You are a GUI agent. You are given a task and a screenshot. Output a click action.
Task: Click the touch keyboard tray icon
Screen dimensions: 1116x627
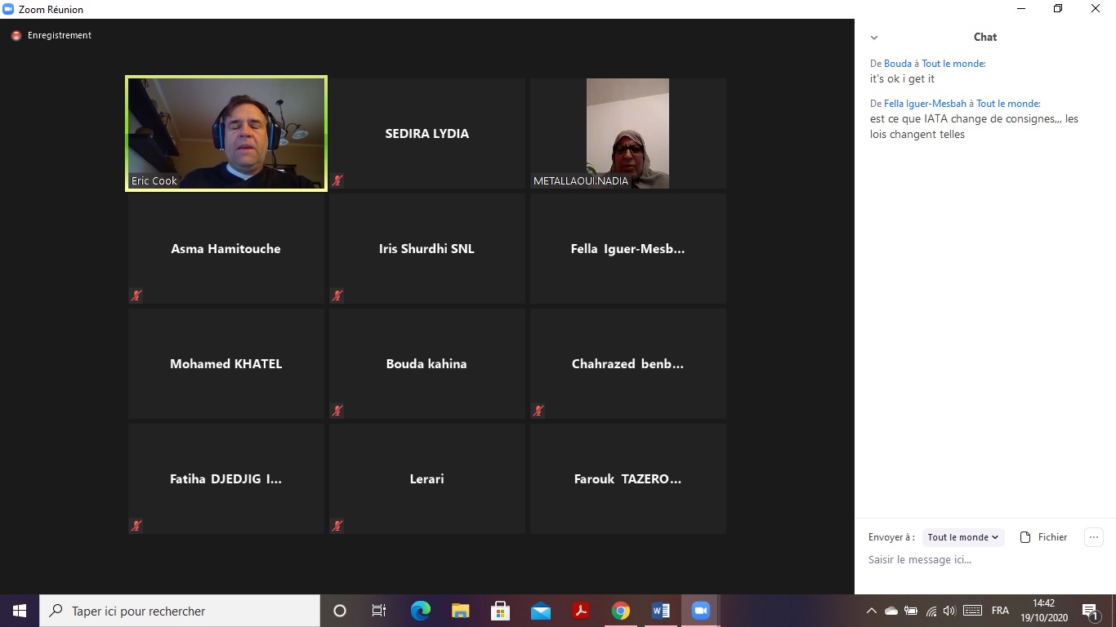click(x=972, y=611)
